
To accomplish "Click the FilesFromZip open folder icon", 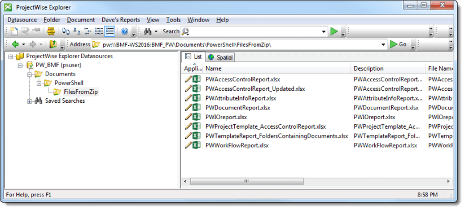I will pos(57,92).
